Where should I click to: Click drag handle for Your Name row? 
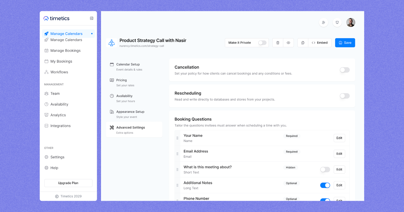click(177, 138)
